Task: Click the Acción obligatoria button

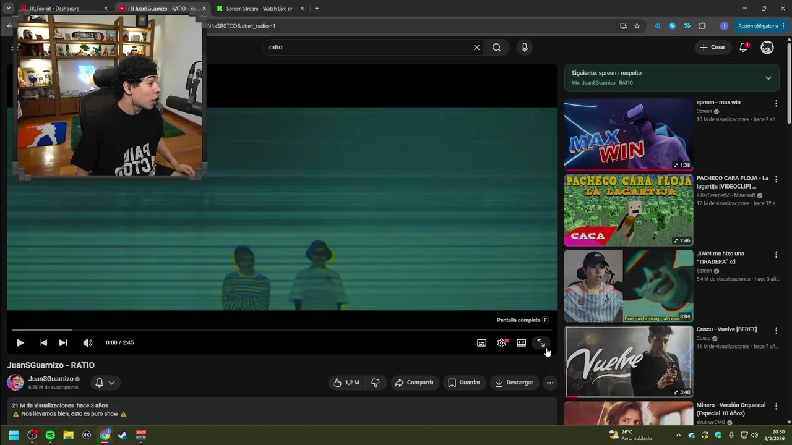Action: coord(760,26)
